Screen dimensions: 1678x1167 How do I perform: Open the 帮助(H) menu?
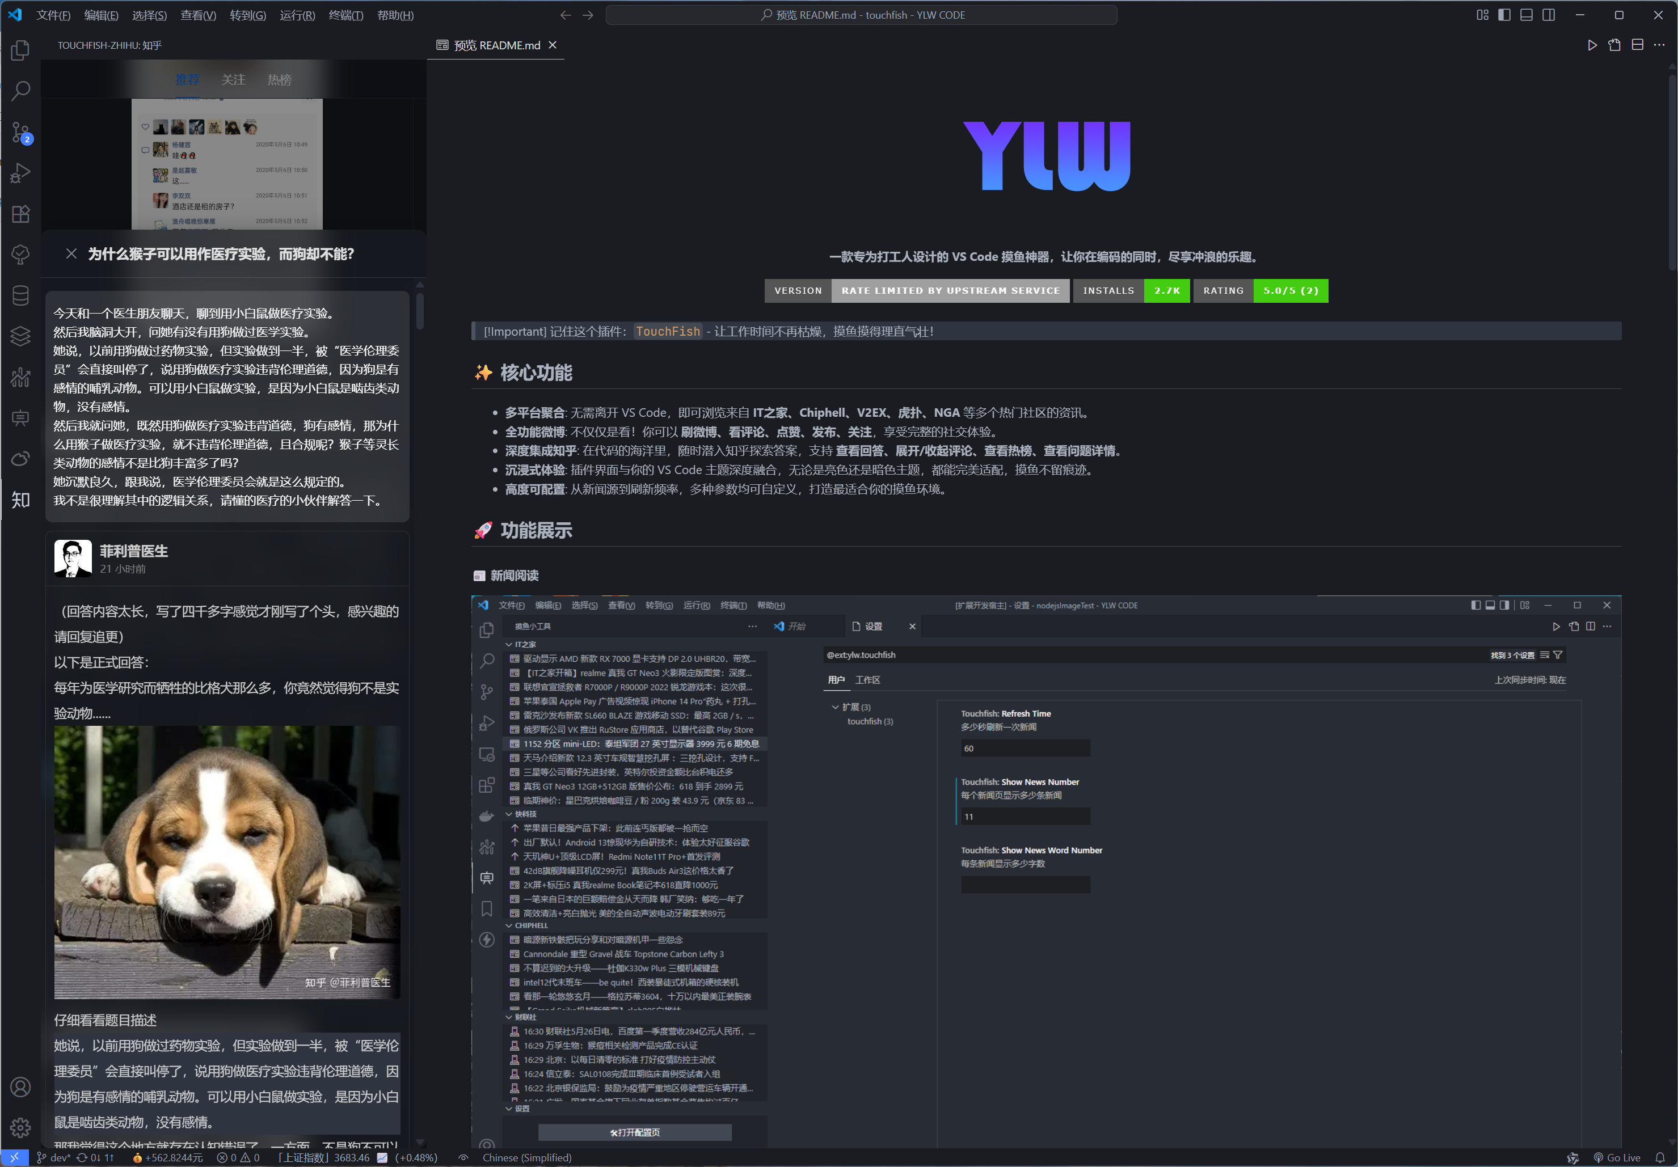[x=395, y=15]
